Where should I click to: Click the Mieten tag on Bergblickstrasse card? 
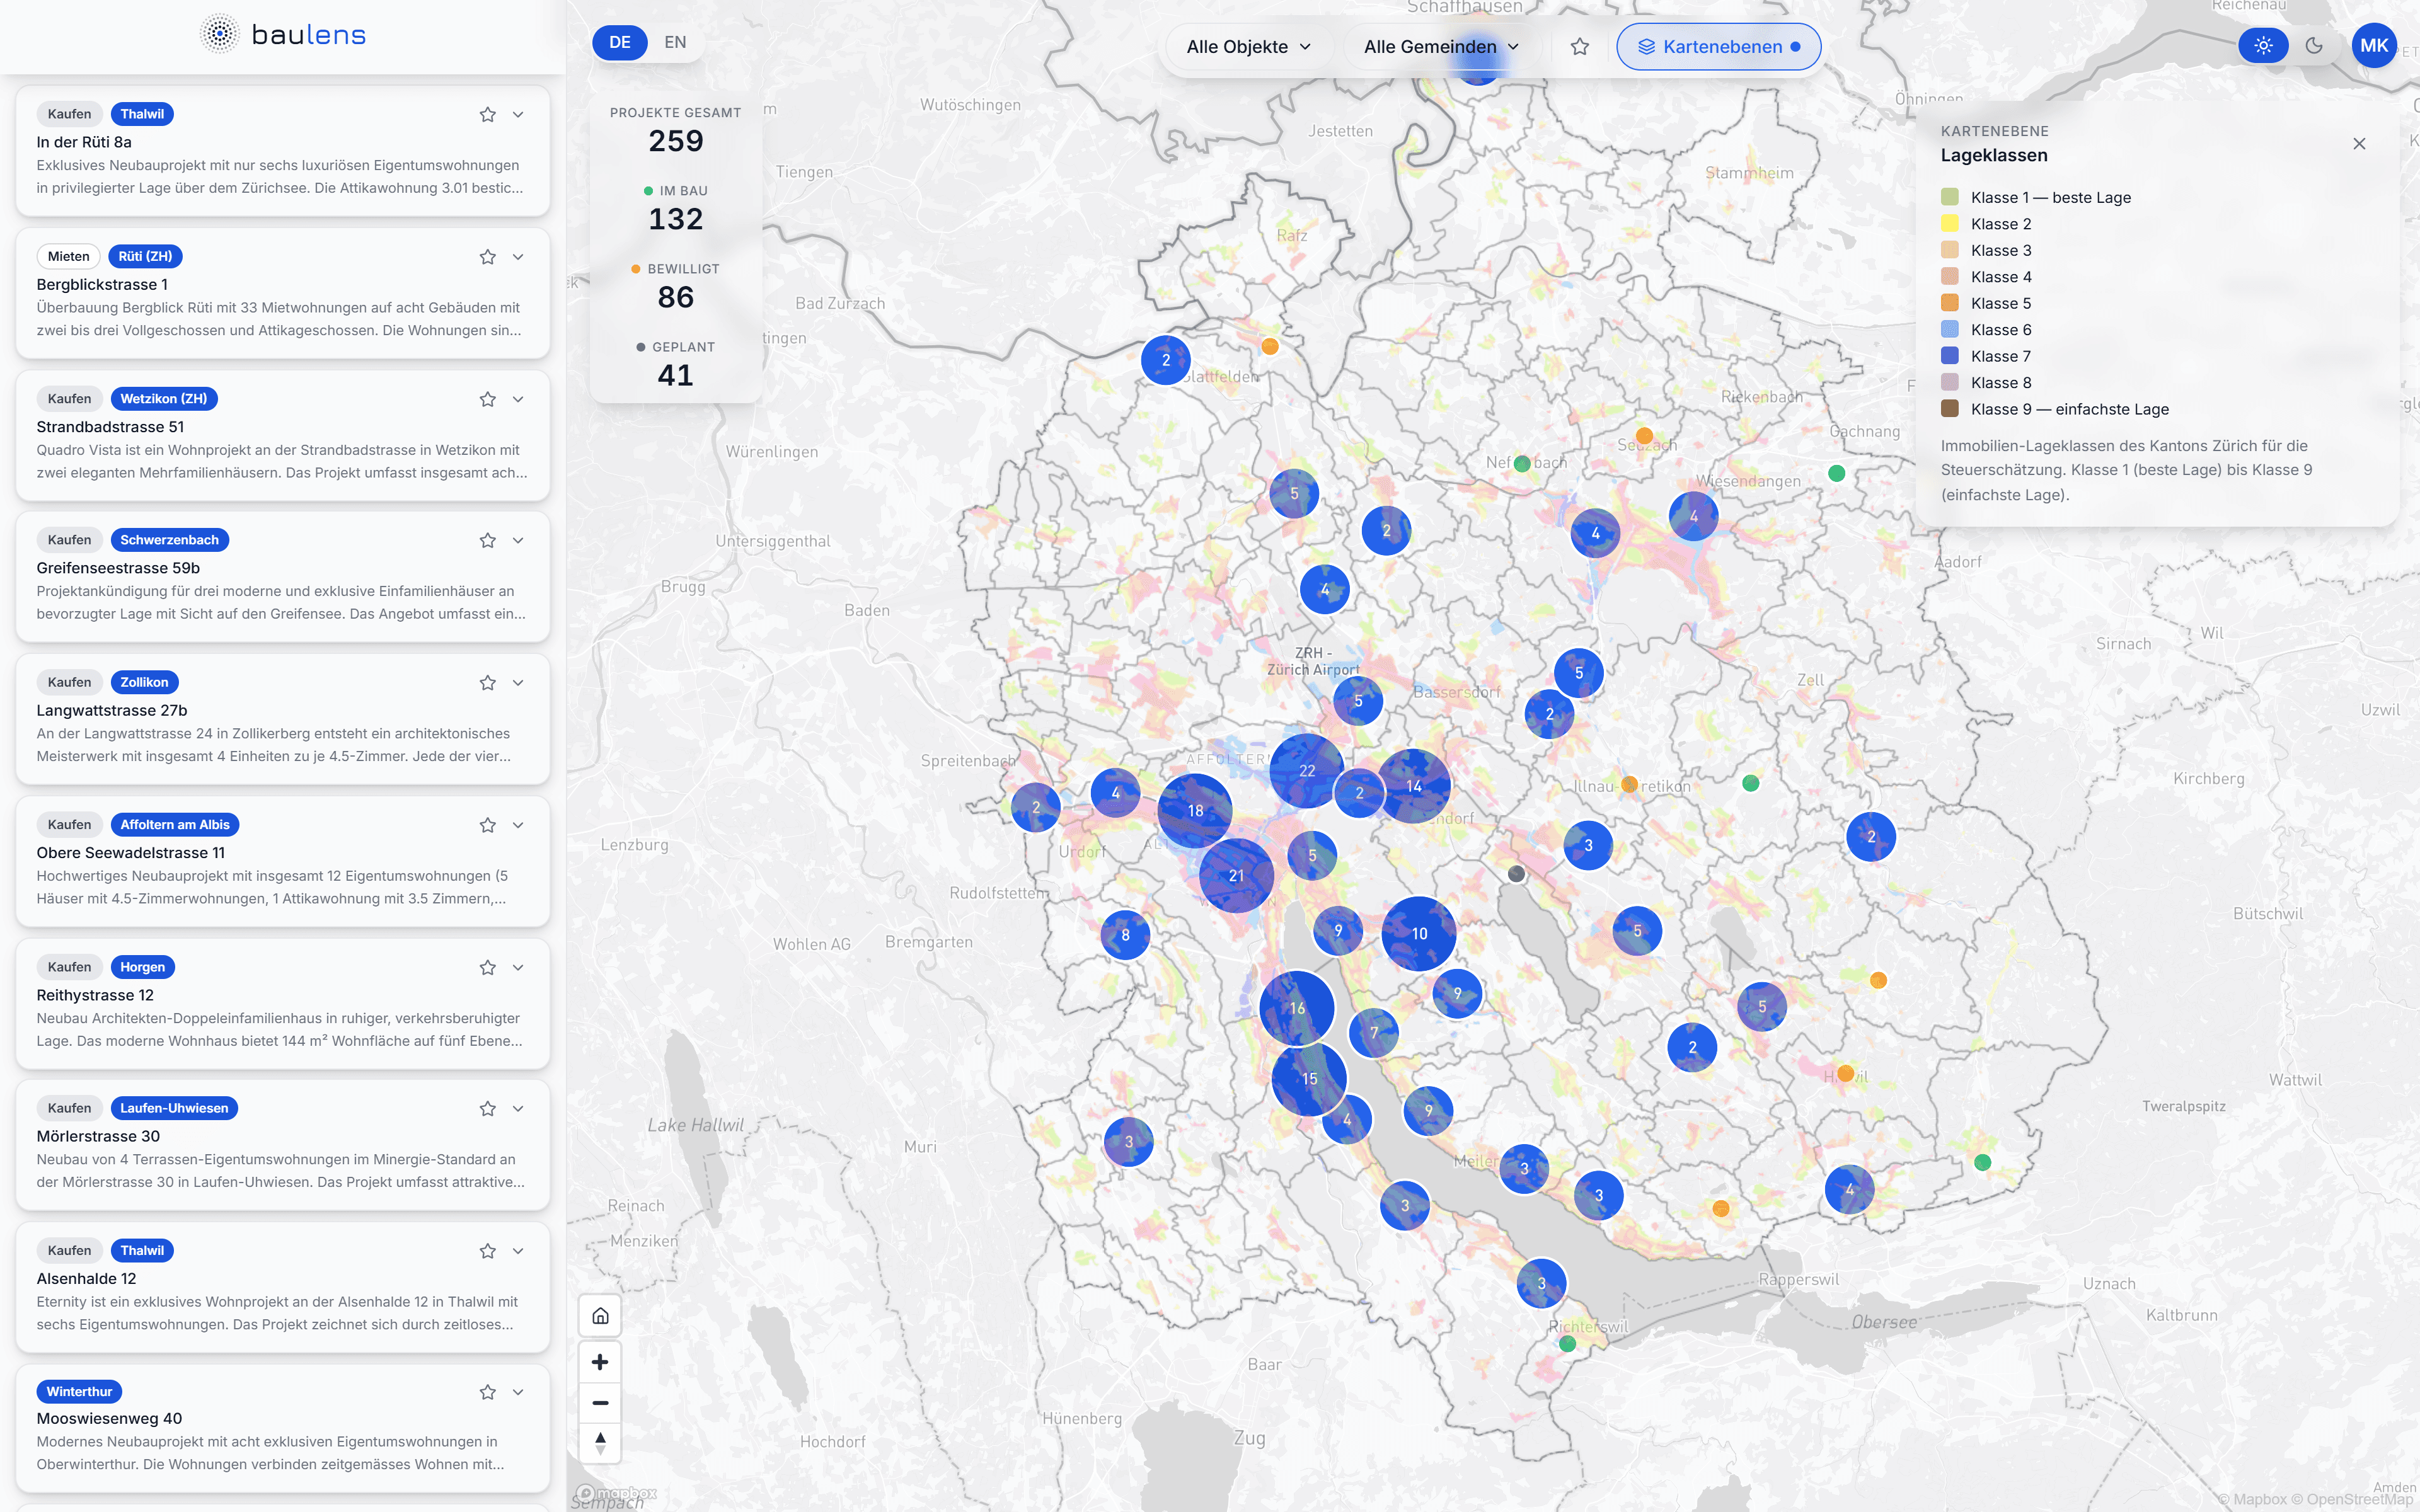tap(69, 256)
